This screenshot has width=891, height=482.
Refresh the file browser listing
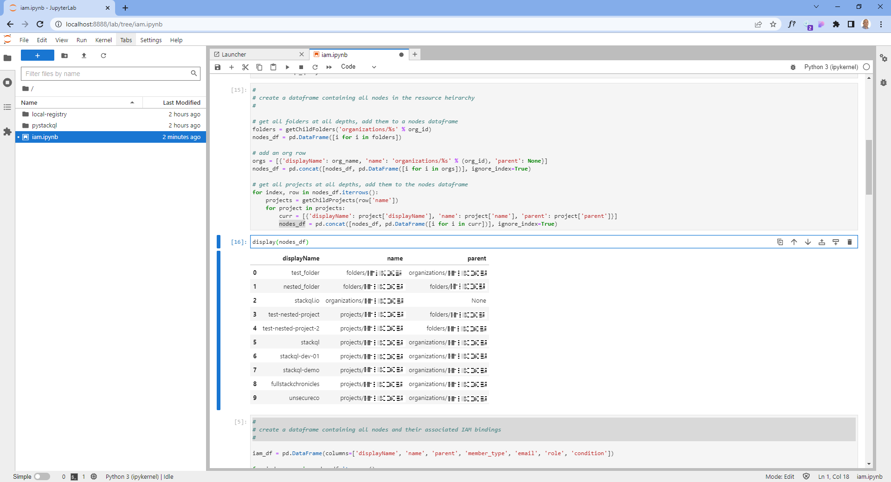point(103,56)
